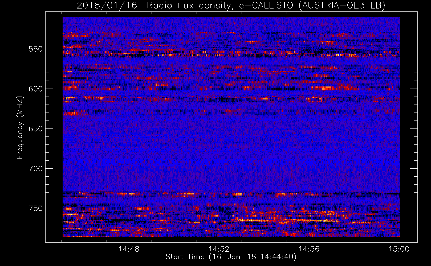Click the 15:00 time axis label

pyautogui.click(x=399, y=249)
